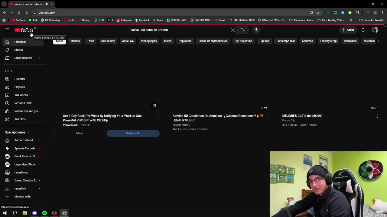Bookmark this page with the star

(318, 13)
